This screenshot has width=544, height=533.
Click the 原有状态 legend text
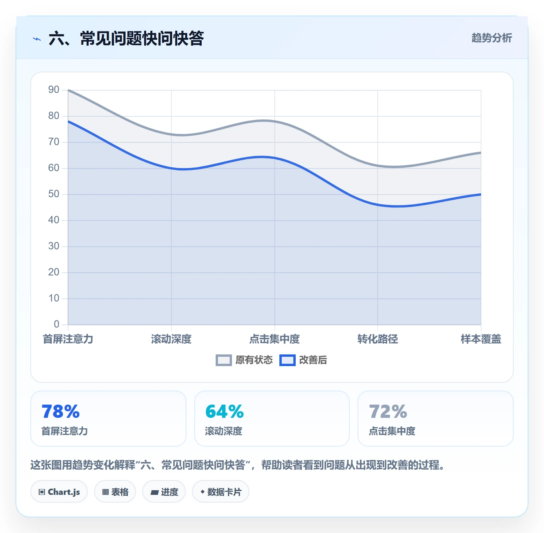coord(254,360)
